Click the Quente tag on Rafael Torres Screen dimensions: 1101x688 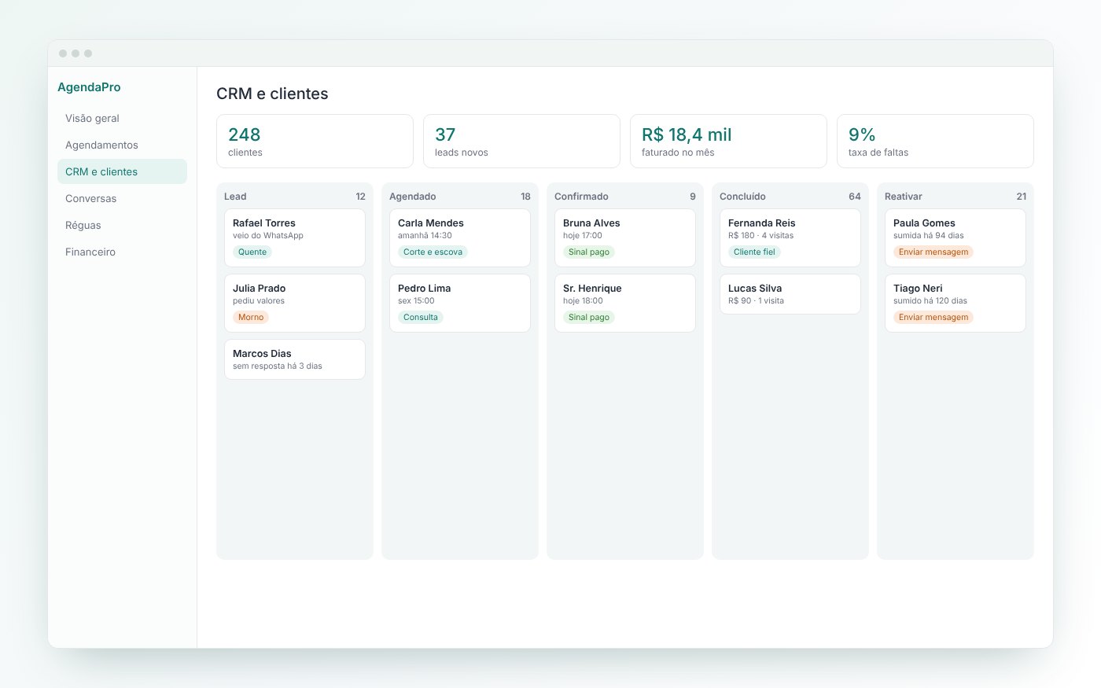pos(252,252)
